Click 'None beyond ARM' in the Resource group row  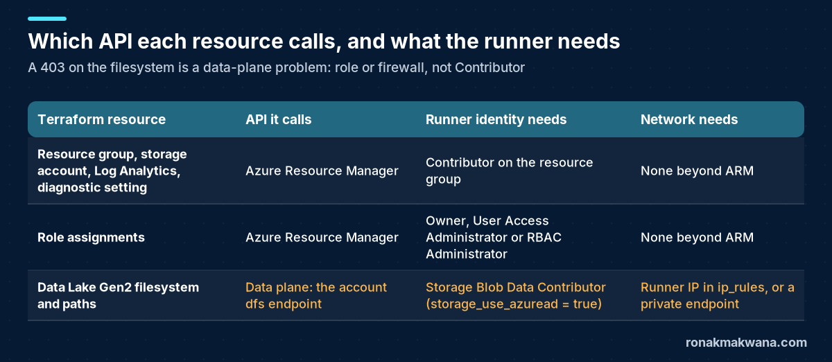click(697, 171)
